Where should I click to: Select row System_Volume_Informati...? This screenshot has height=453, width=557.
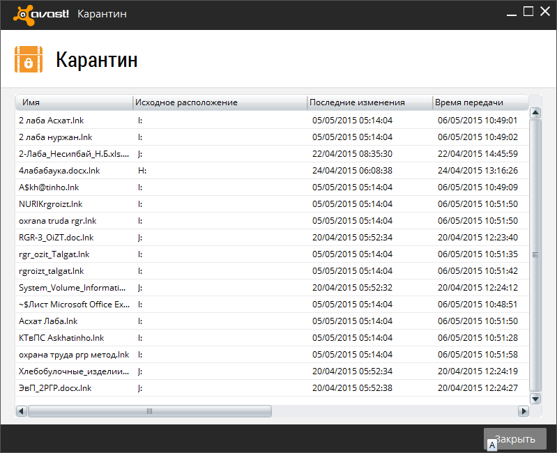coord(272,288)
